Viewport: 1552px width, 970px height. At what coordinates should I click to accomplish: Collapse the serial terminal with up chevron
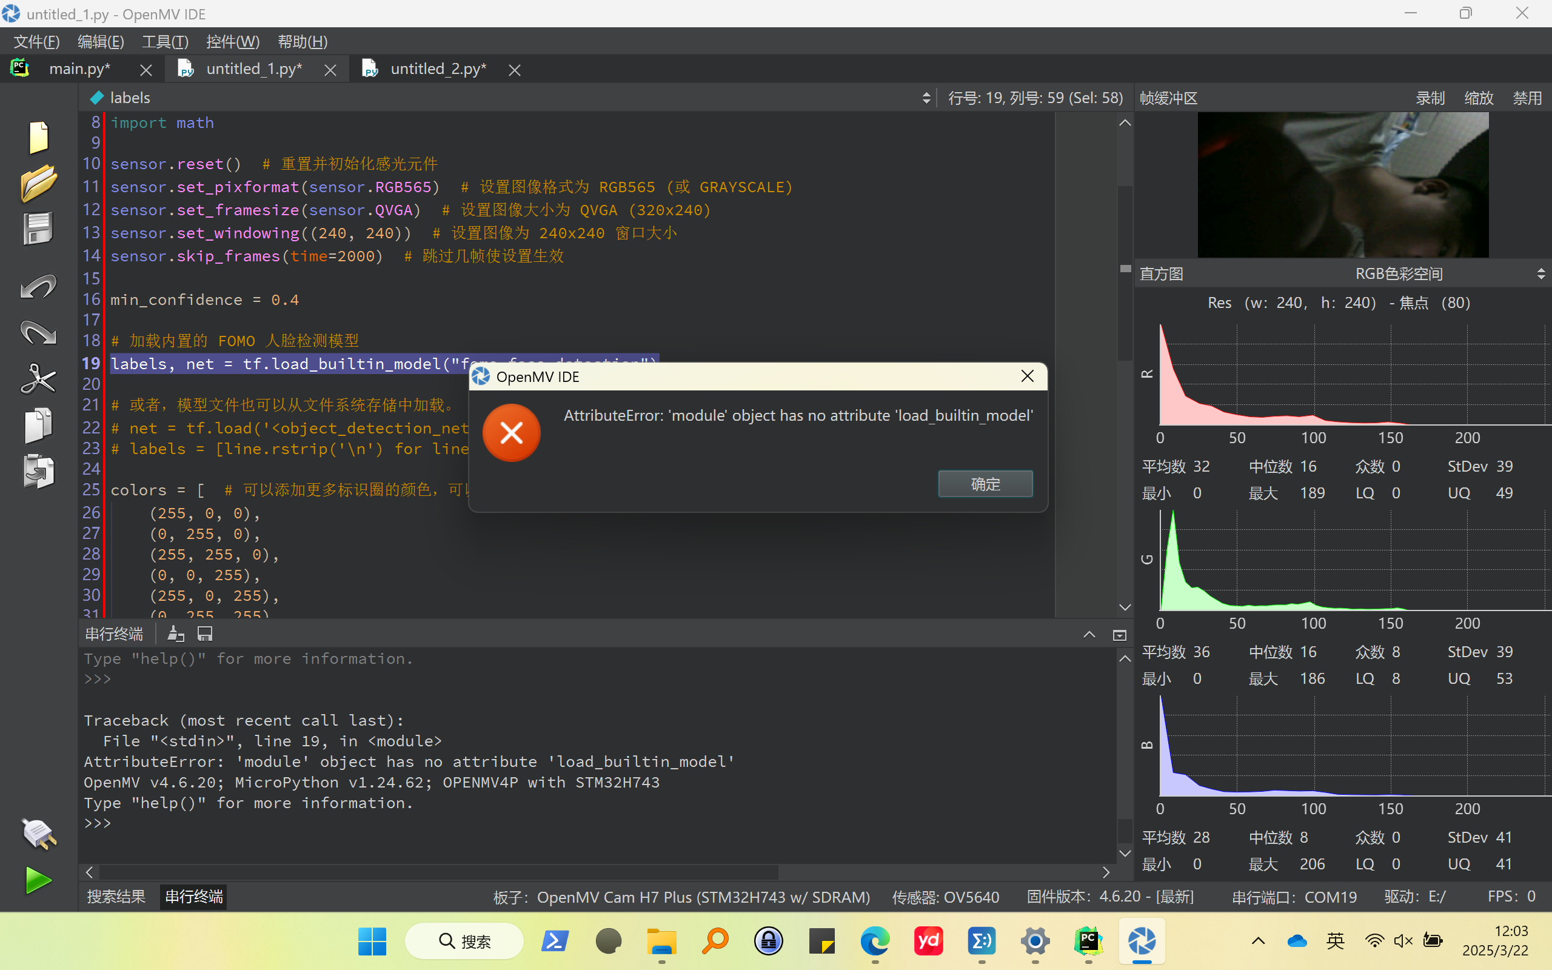click(x=1089, y=635)
